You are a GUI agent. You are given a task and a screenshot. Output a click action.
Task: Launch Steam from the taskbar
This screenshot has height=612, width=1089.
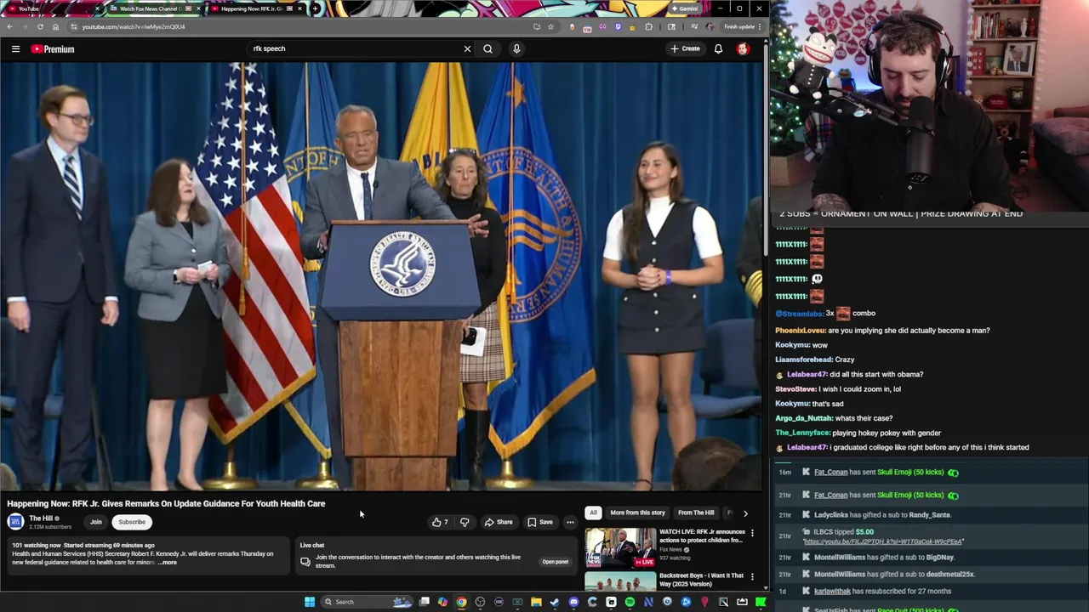point(555,602)
